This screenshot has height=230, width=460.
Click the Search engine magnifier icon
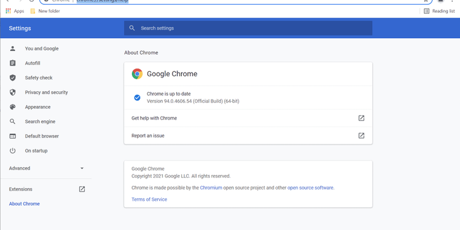12,122
